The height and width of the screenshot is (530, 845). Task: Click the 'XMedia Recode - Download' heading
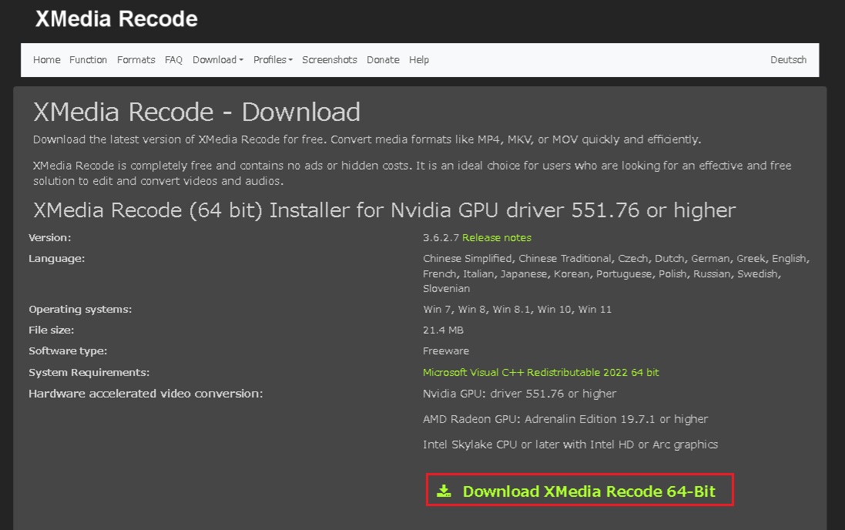tap(196, 112)
